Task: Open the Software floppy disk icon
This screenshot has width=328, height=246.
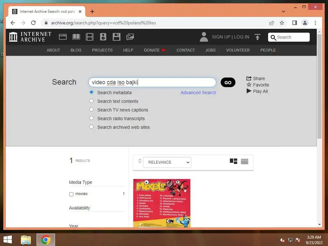Action: (117, 37)
